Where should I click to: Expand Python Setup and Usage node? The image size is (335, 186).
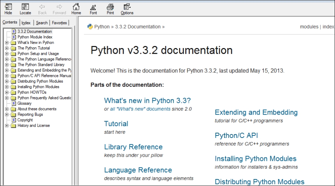pos(7,54)
